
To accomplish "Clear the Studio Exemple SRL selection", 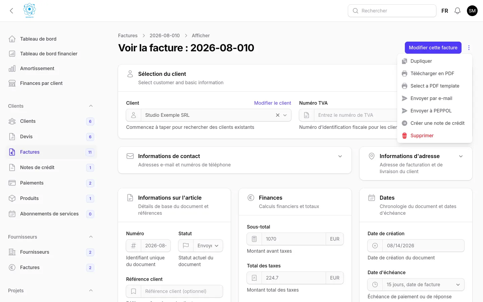I will click(x=278, y=115).
